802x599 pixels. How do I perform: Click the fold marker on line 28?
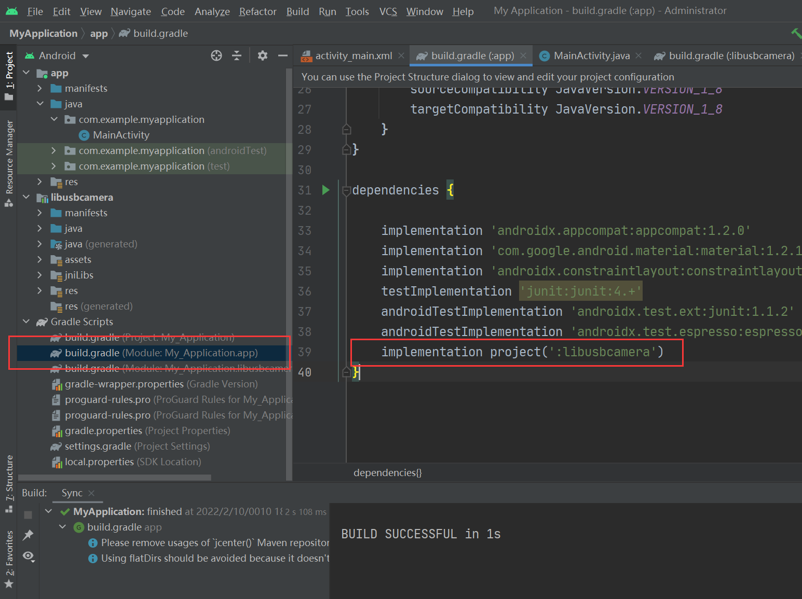[347, 129]
